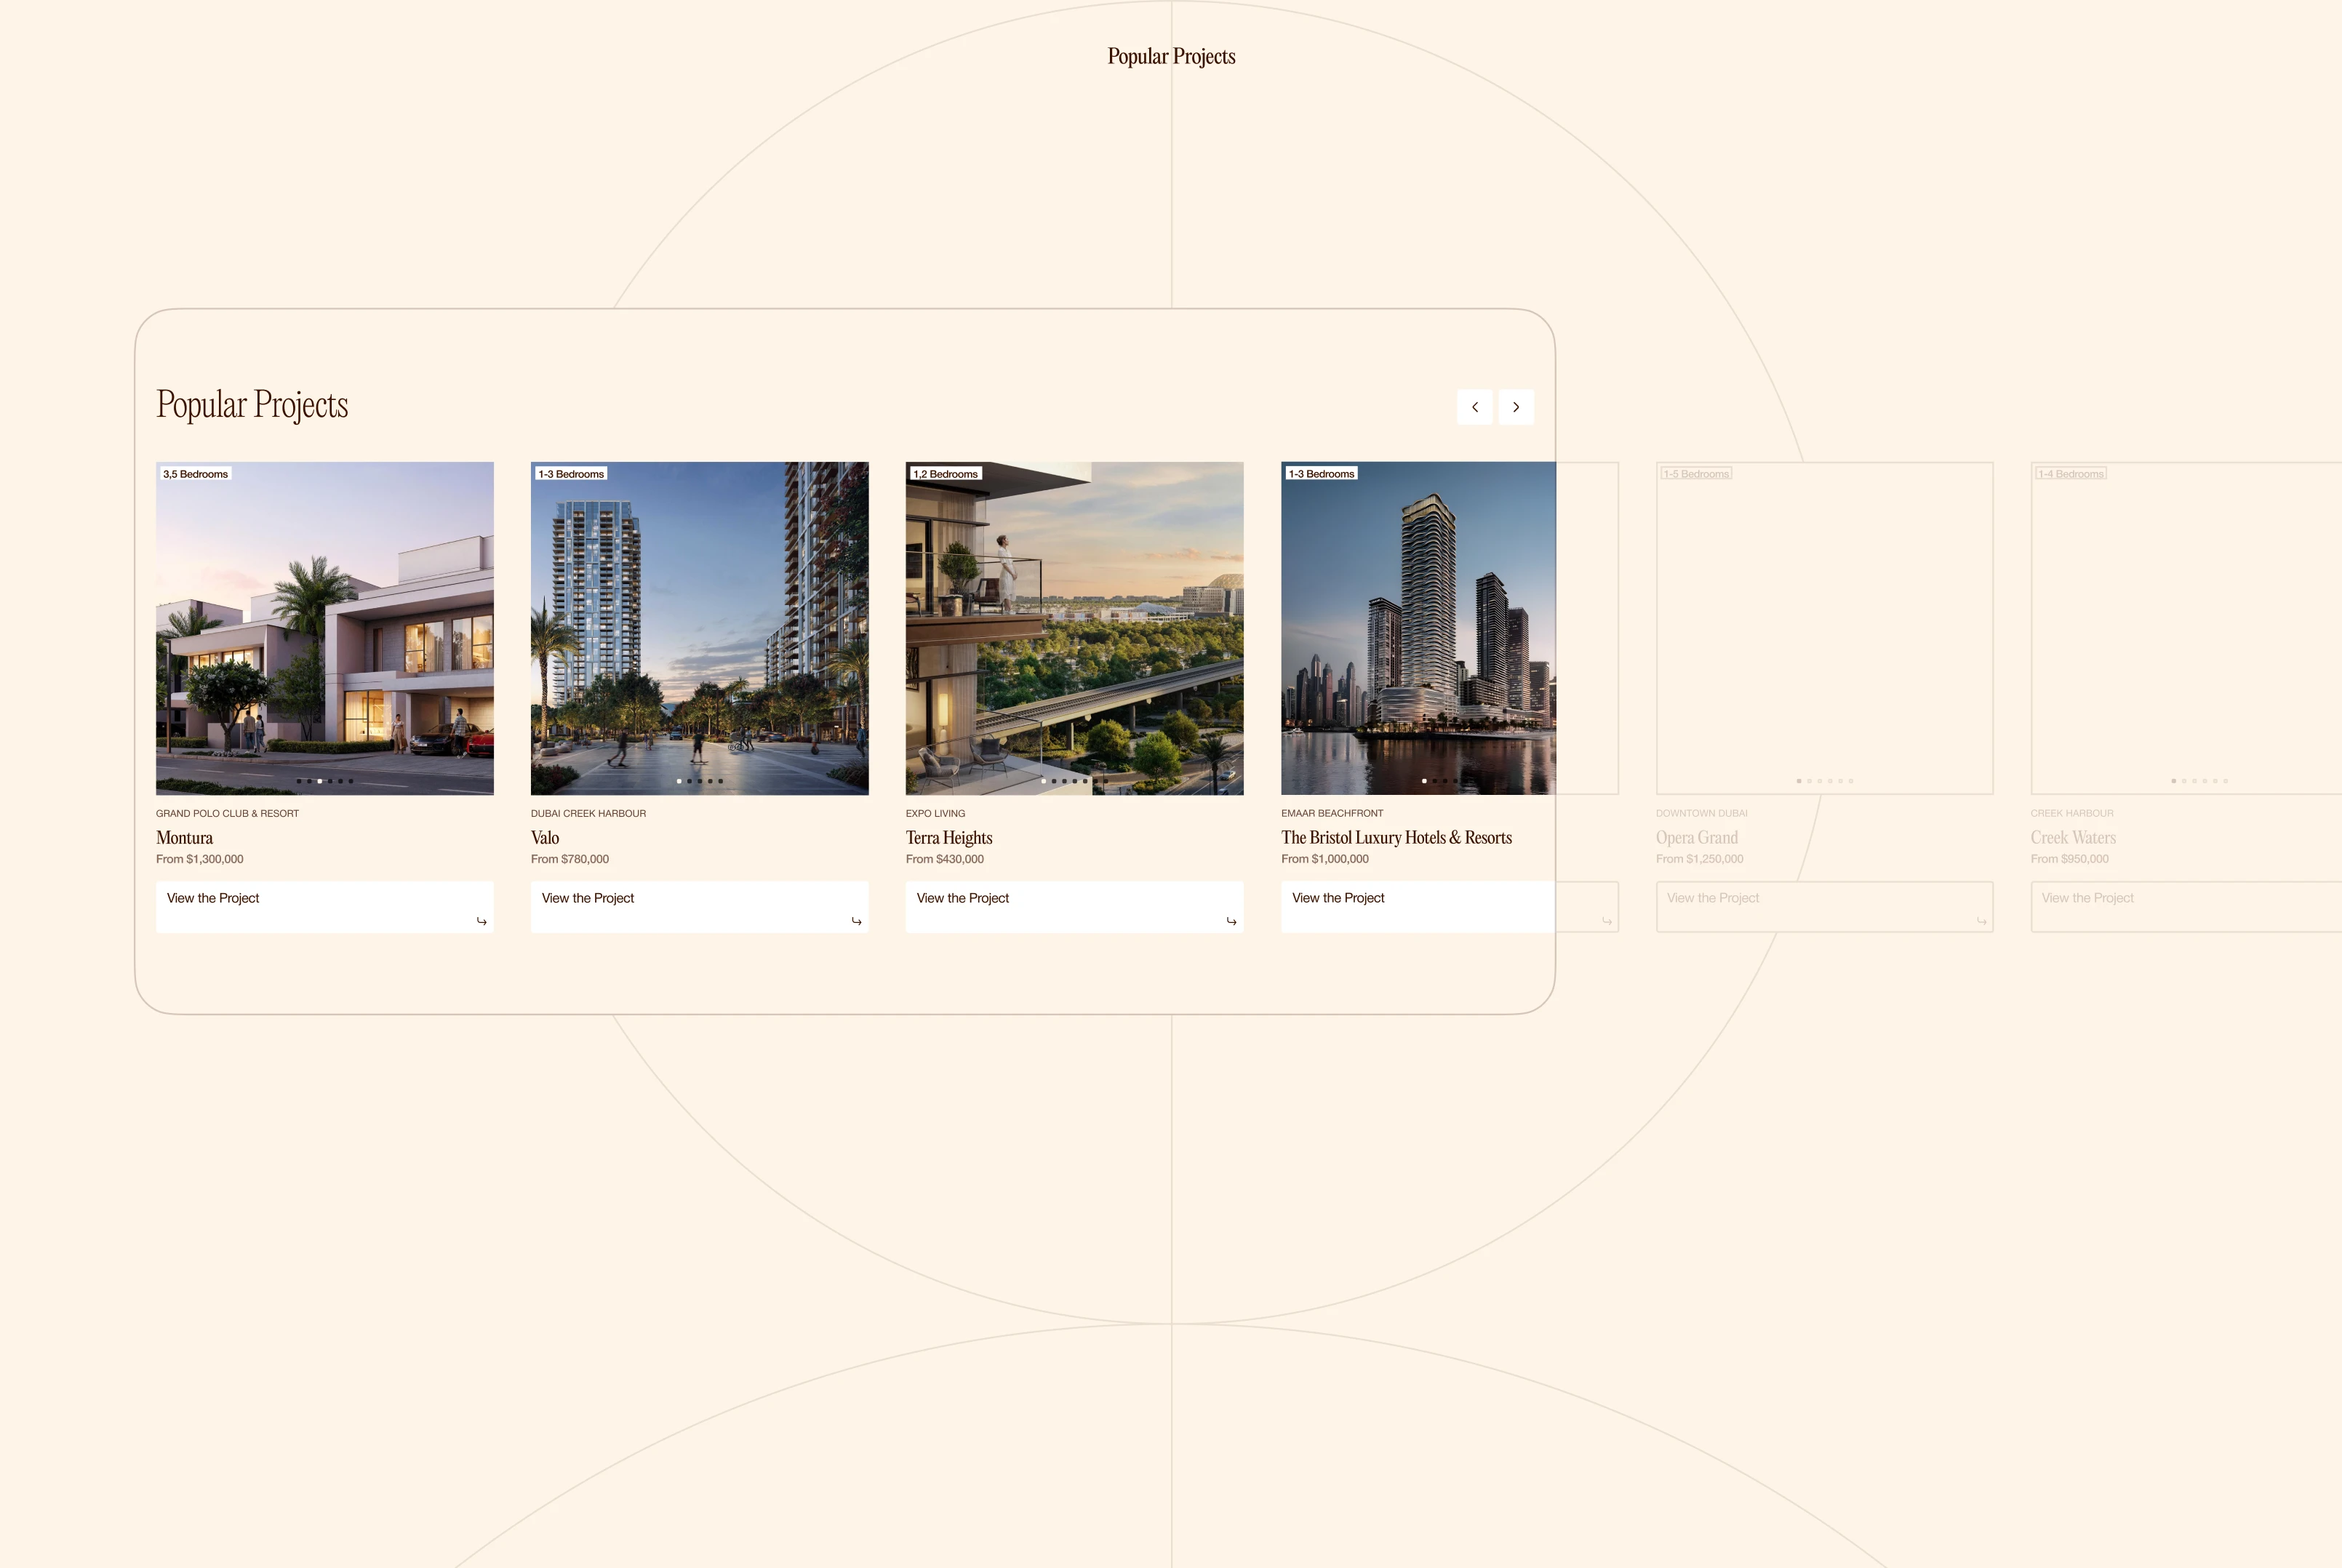This screenshot has height=1568, width=2342.
Task: Open the Terra Heights balcony image
Action: (1075, 628)
